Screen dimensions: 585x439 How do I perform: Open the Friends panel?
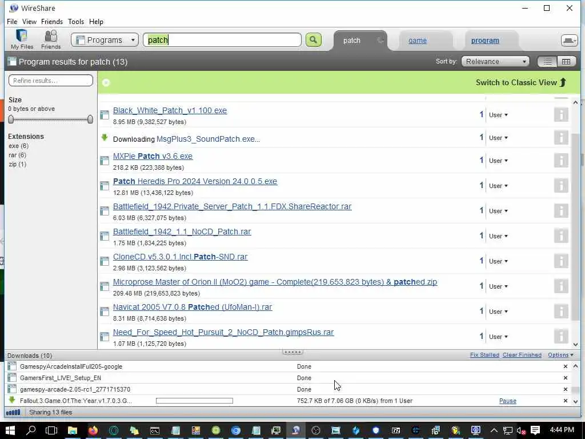pyautogui.click(x=51, y=39)
